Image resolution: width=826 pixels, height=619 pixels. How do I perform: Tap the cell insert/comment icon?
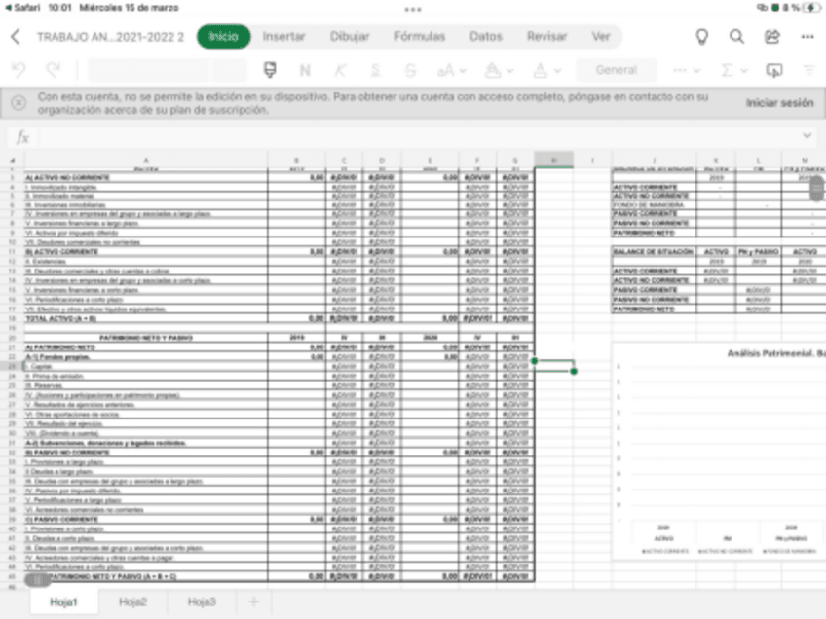coord(773,70)
